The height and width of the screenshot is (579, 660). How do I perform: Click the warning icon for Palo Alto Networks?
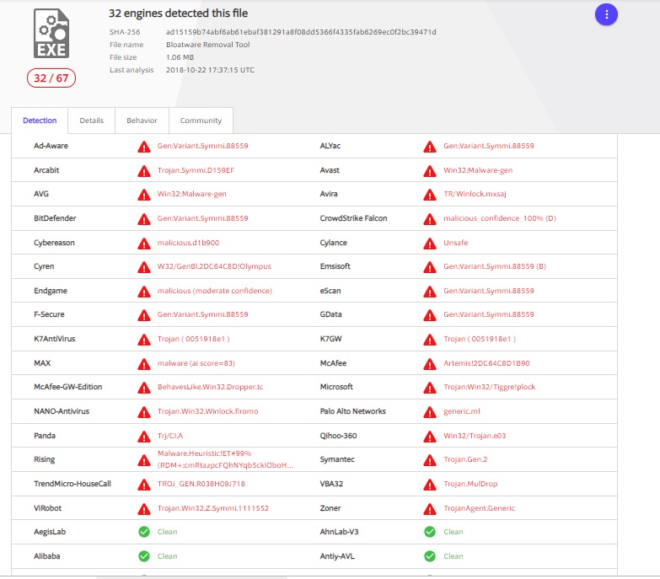(x=430, y=412)
